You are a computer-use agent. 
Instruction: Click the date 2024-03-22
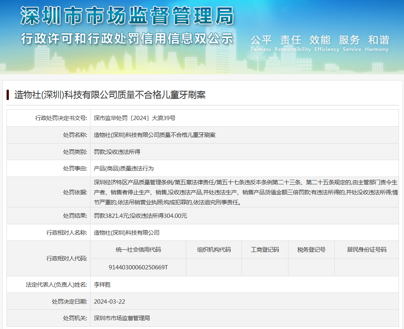[109, 301]
